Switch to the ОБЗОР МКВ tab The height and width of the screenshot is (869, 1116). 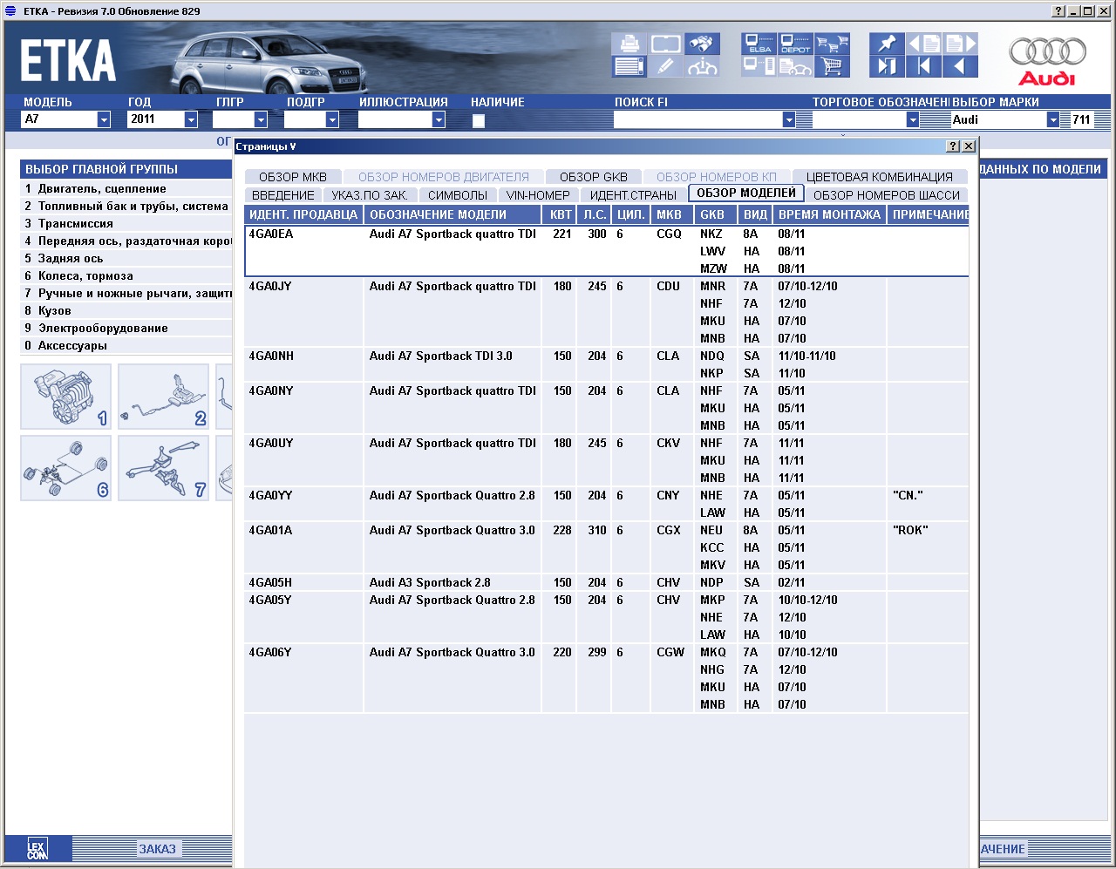(292, 177)
